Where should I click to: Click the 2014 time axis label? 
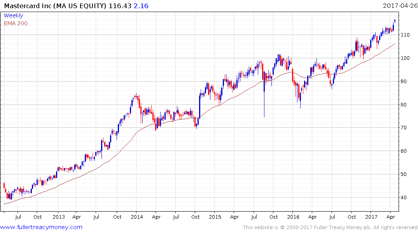click(137, 217)
